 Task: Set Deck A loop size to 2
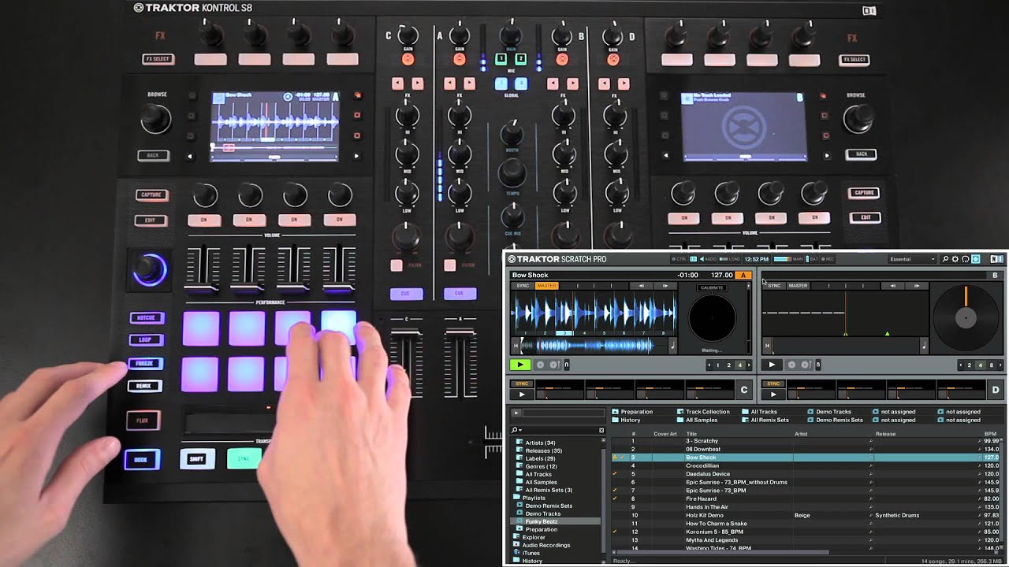(x=728, y=365)
